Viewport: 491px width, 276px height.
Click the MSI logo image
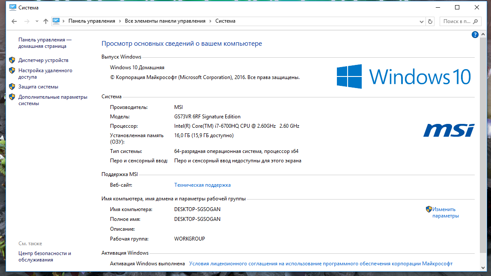[x=449, y=130]
